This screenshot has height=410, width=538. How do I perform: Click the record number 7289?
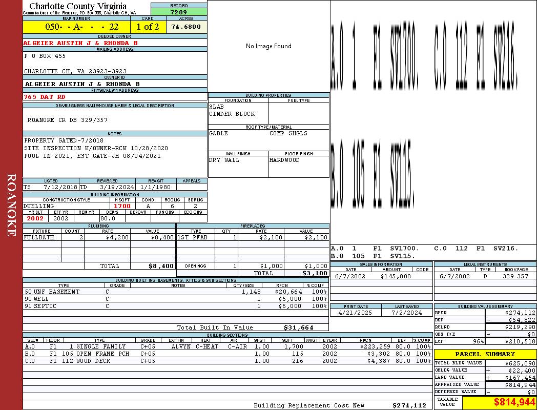point(179,12)
